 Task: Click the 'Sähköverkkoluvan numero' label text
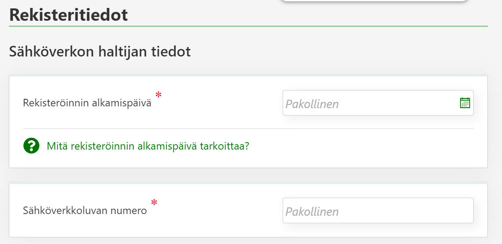pos(84,211)
